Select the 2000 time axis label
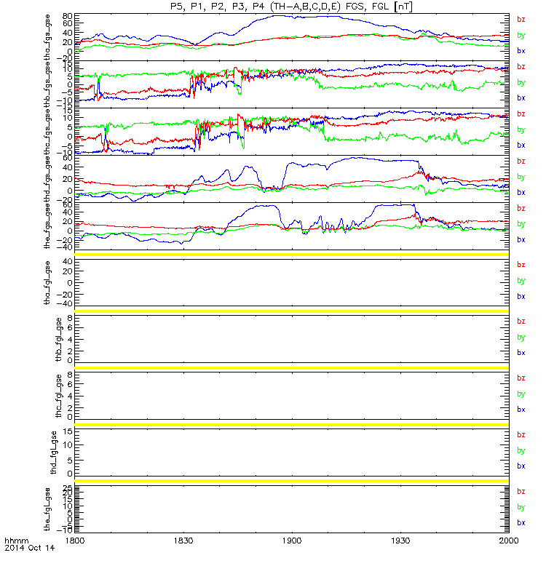Screen dimensions: 546x582 (x=509, y=541)
